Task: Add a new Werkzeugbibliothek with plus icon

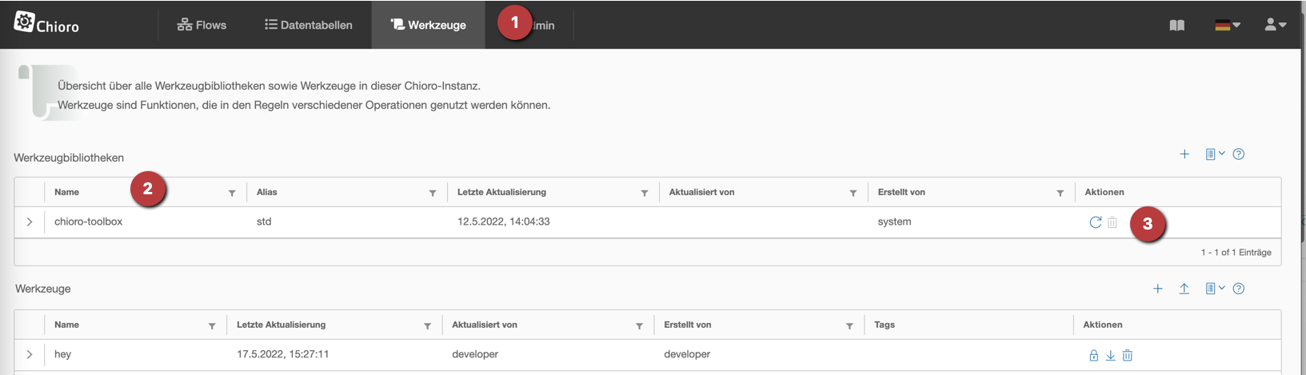Action: [1184, 154]
